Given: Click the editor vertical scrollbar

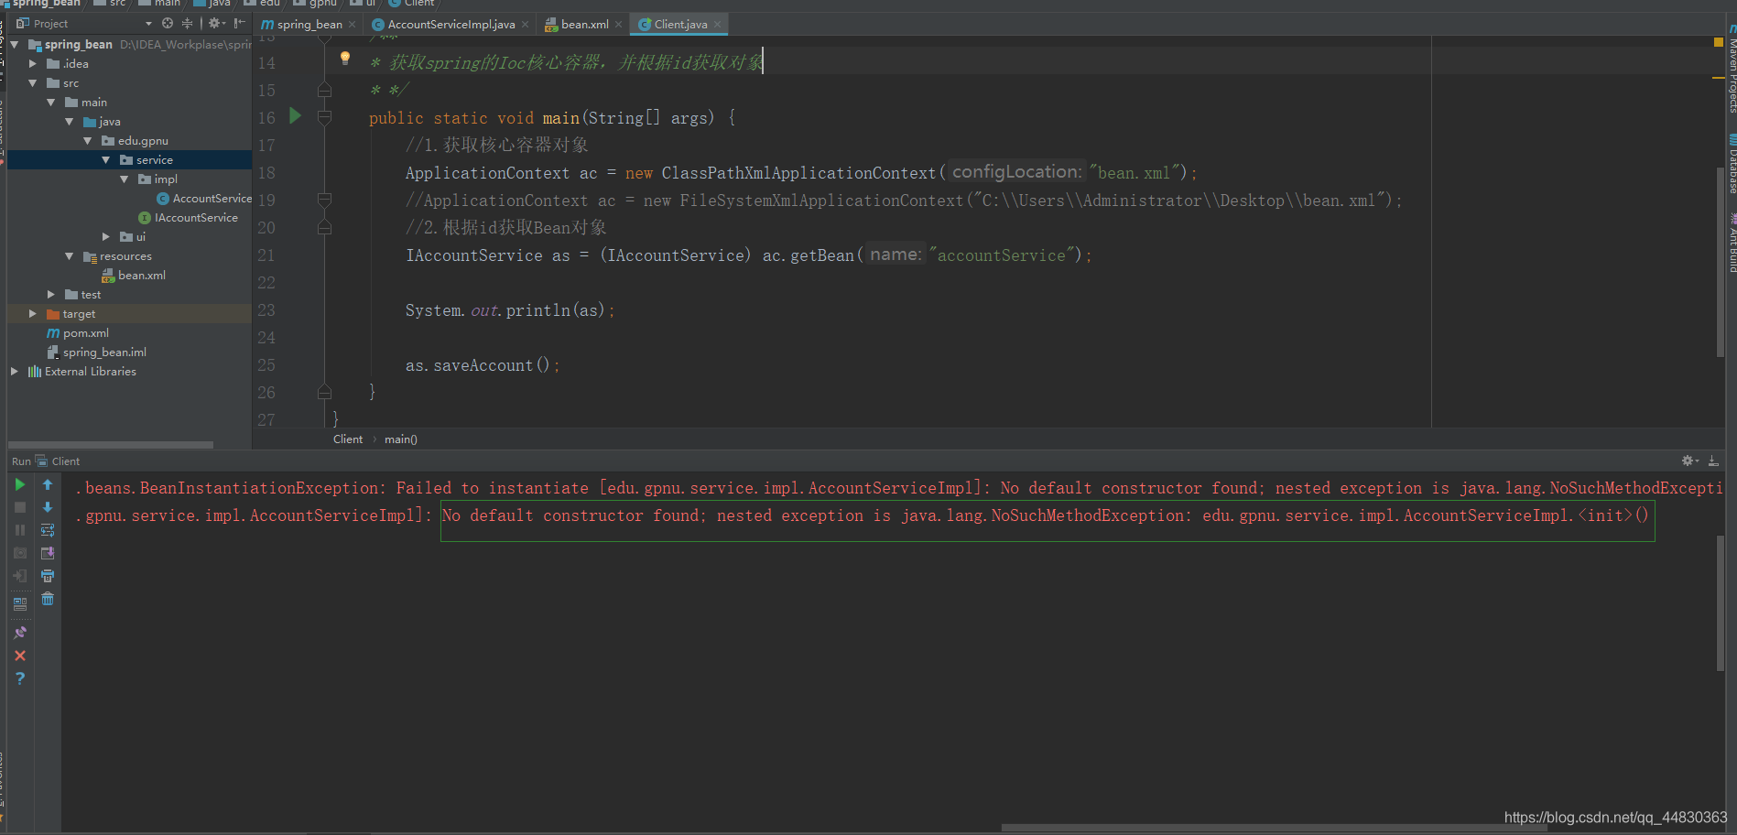Looking at the screenshot, I should pyautogui.click(x=1721, y=262).
